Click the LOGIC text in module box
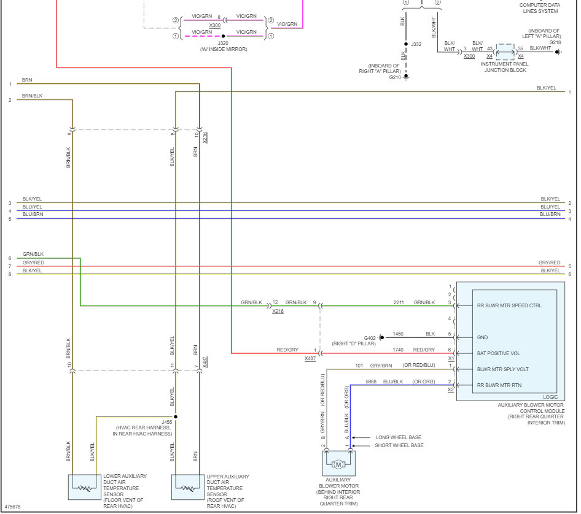 (x=550, y=397)
